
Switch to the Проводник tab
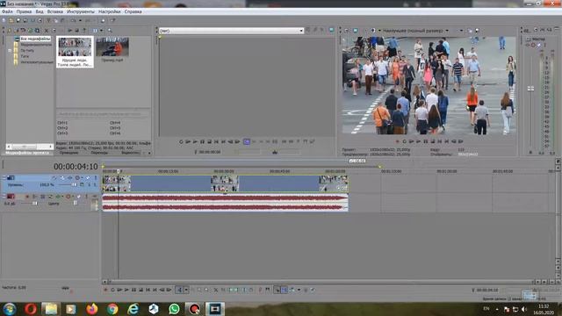pyautogui.click(x=68, y=153)
